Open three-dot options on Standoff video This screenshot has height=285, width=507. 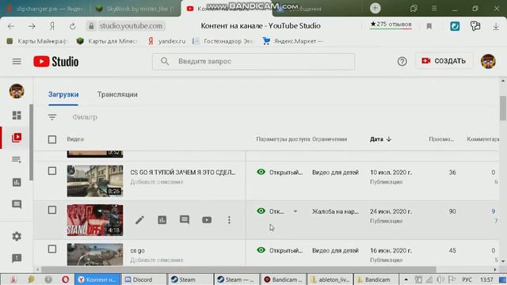click(x=229, y=220)
